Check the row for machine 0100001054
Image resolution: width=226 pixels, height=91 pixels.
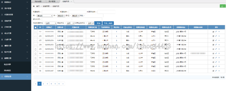(x=35, y=41)
